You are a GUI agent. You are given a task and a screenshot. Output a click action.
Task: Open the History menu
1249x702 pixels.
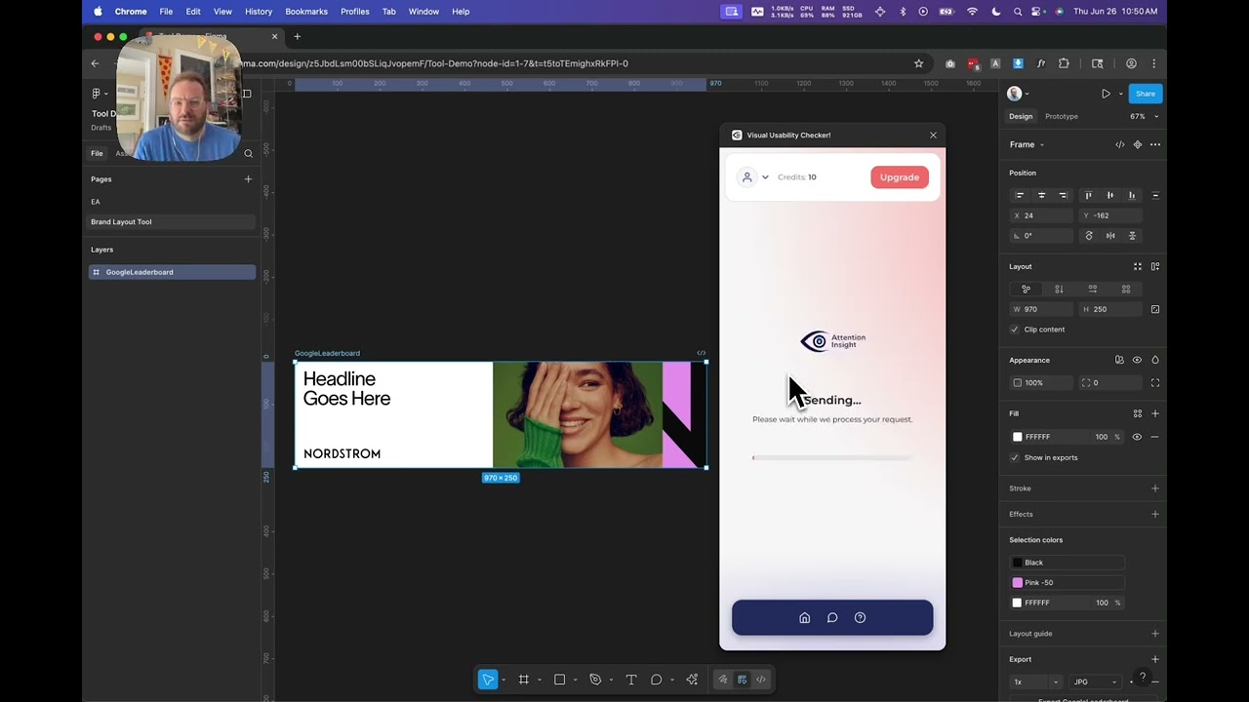259,12
